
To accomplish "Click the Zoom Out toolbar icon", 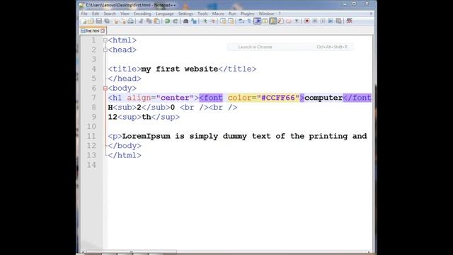I will pyautogui.click(x=212, y=21).
